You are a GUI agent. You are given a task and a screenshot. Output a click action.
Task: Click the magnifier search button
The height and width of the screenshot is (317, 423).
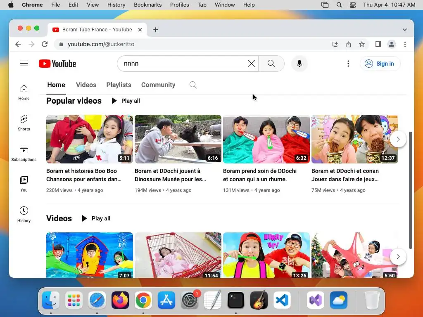click(x=271, y=64)
